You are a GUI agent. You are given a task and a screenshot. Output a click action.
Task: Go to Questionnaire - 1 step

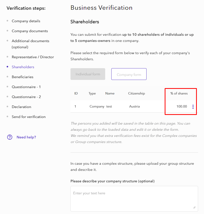pos(26,87)
